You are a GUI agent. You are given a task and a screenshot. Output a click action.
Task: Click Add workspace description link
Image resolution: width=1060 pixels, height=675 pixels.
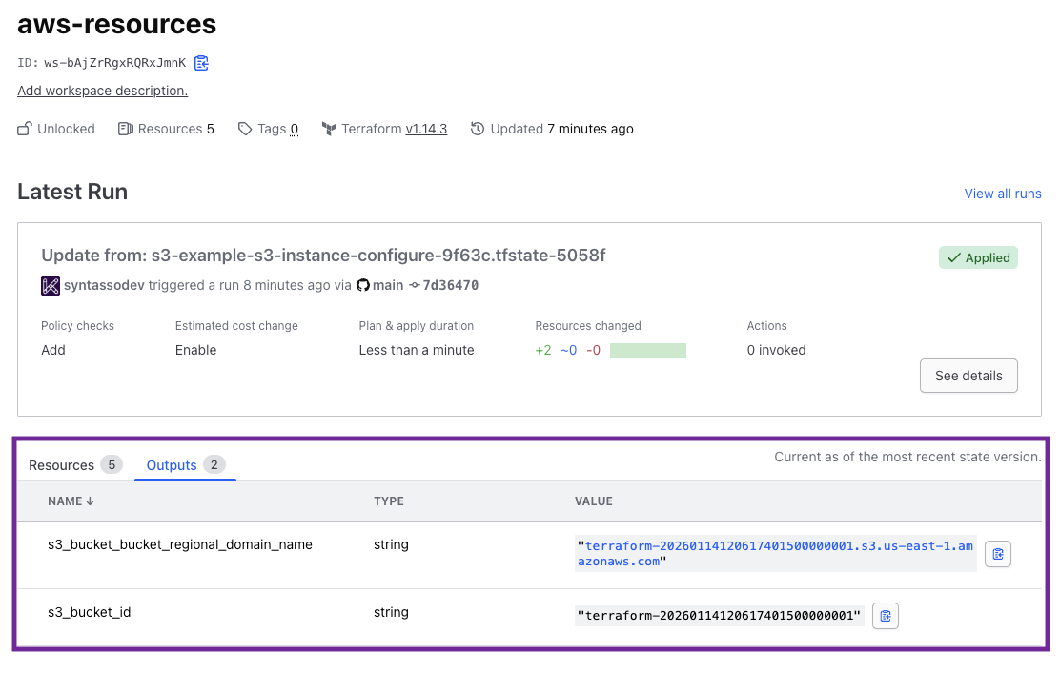click(101, 91)
